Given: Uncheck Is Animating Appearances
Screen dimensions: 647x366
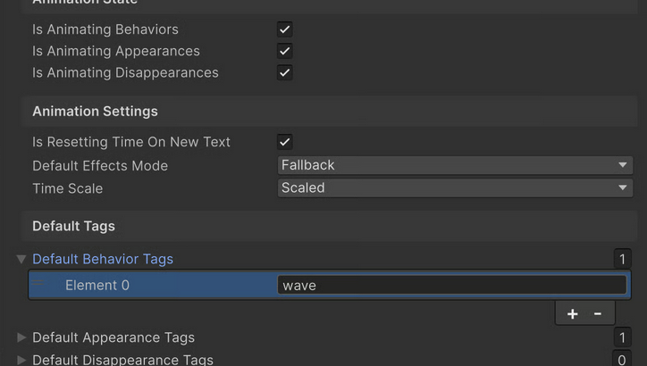Looking at the screenshot, I should [285, 51].
